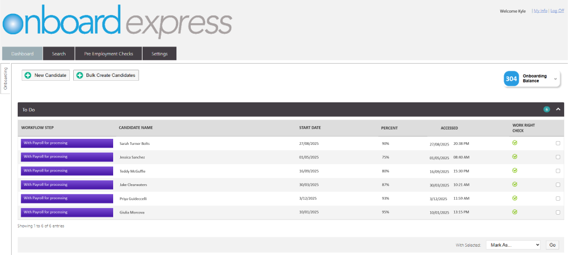
Task: Open the Settings tab
Action: coord(160,54)
